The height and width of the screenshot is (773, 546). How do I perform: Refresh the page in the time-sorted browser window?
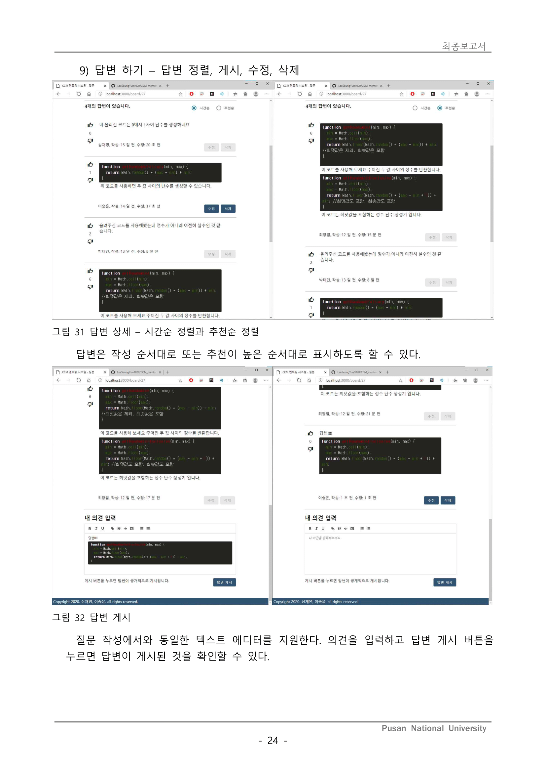click(79, 94)
